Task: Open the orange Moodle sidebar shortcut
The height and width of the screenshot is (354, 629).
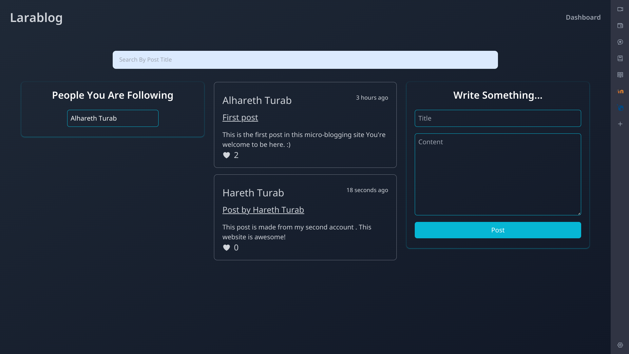Action: click(x=620, y=91)
